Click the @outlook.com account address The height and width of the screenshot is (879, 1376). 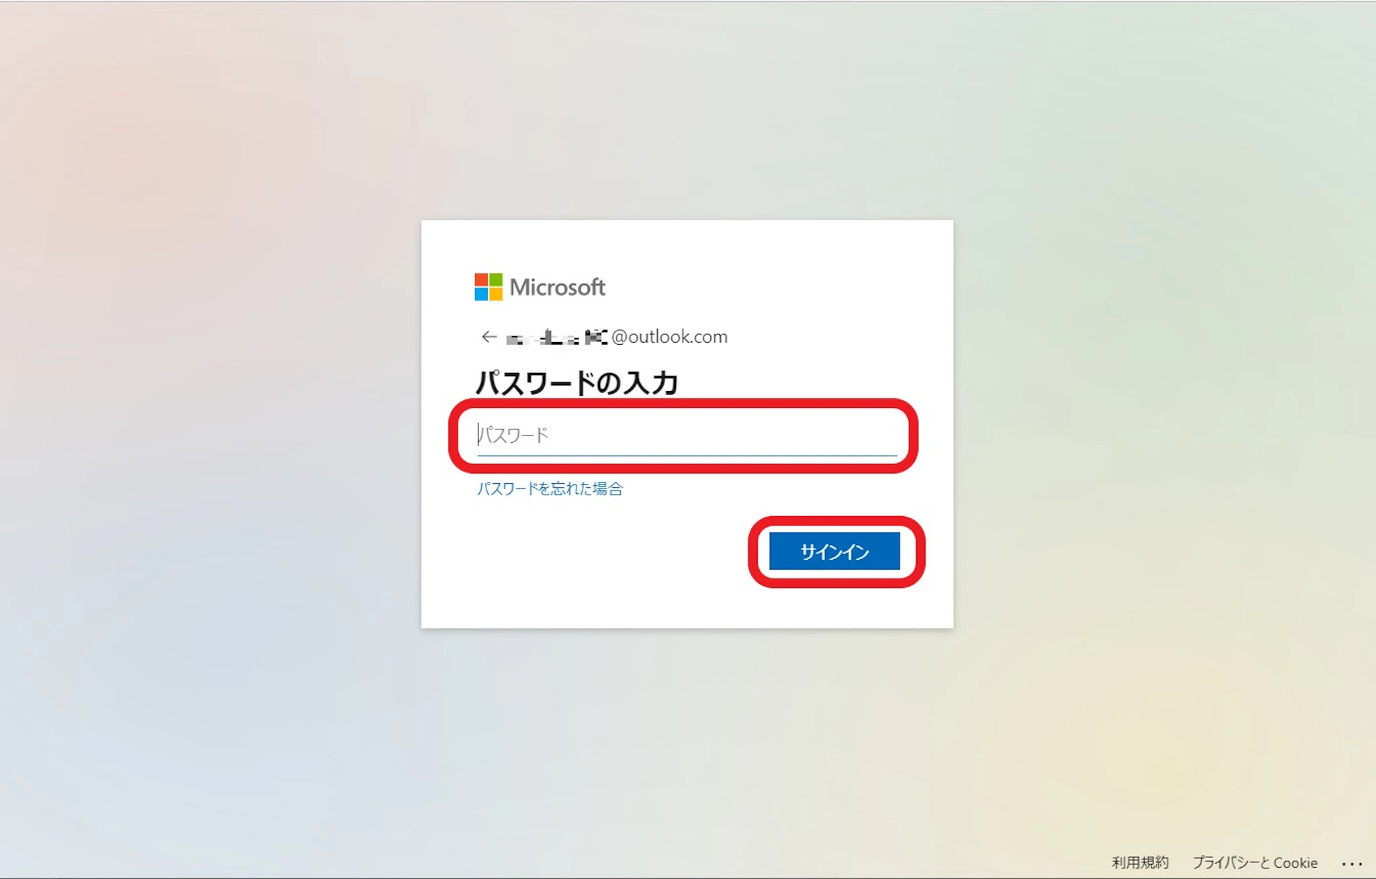669,337
